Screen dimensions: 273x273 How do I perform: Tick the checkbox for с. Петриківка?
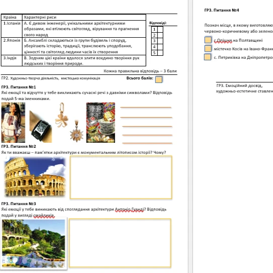(208, 57)
